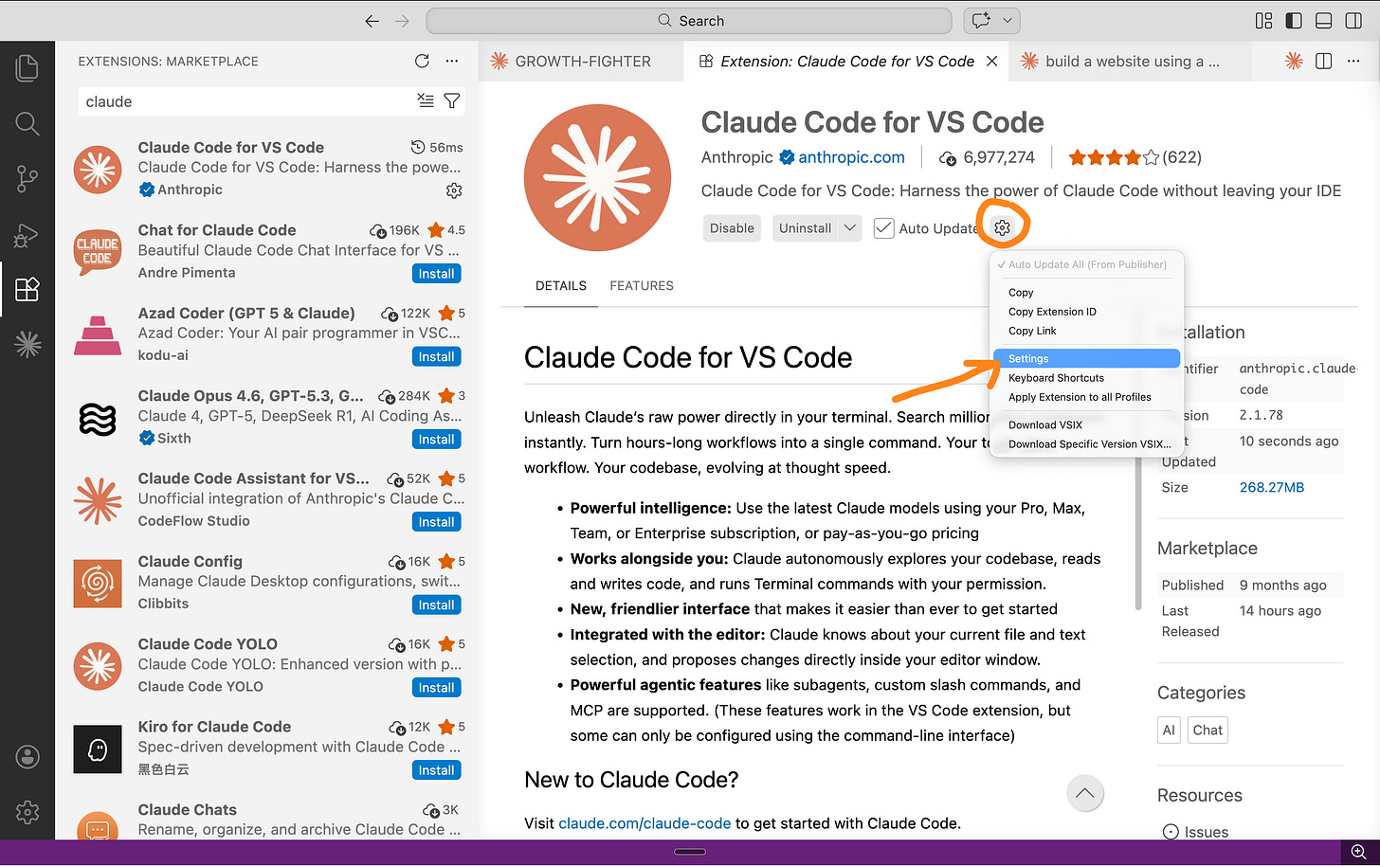Click the zoom magnifier at the bottom right corner

[x=1358, y=852]
